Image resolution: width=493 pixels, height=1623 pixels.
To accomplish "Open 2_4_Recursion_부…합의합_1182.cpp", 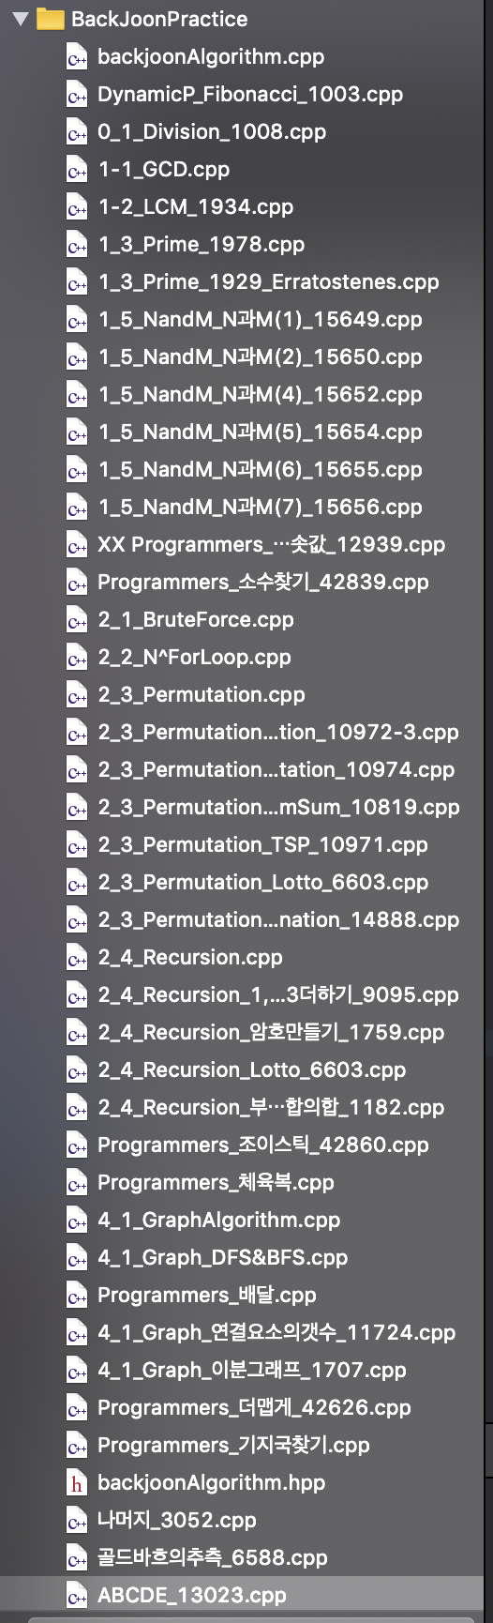I will coord(271,1108).
